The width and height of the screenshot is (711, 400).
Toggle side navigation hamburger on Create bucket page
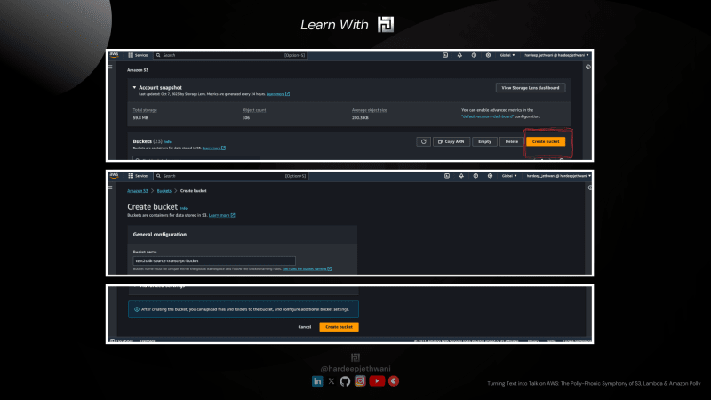(x=110, y=188)
